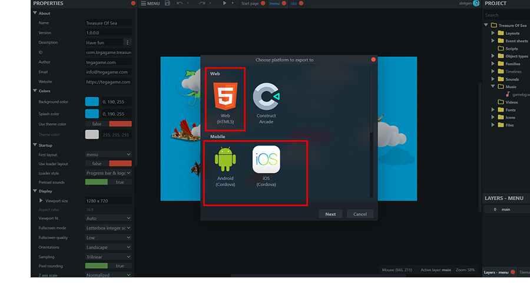The height and width of the screenshot is (288, 530).
Task: Collapse the Startup section
Action: tap(35, 145)
